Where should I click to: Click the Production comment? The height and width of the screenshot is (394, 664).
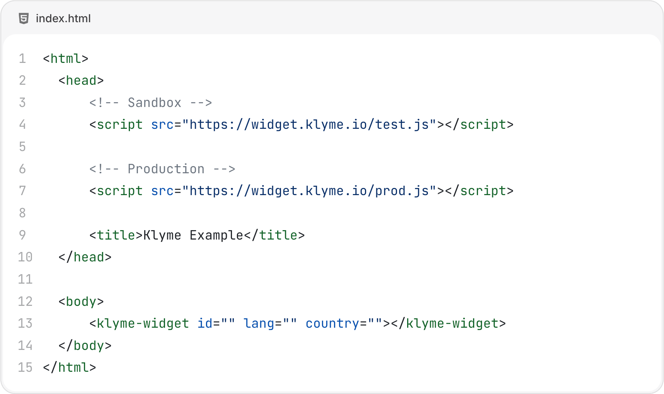click(x=162, y=169)
